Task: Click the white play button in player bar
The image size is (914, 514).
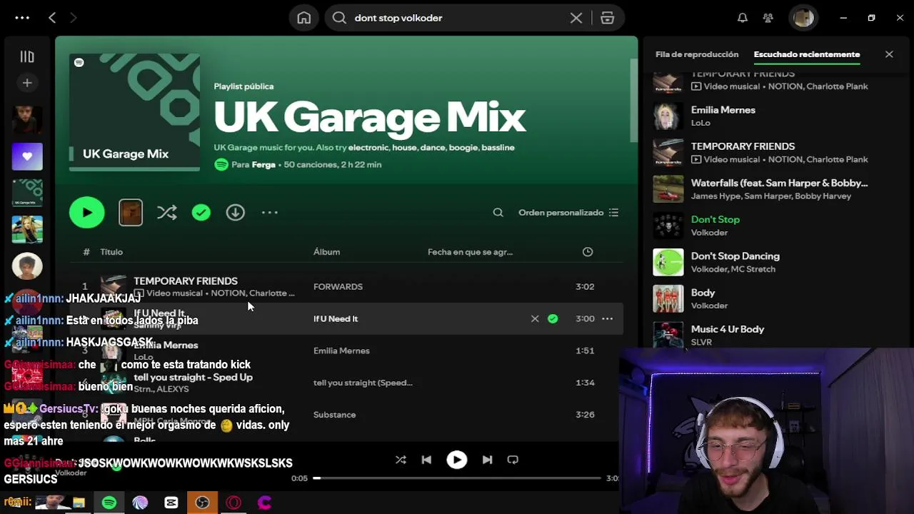Action: tap(457, 460)
